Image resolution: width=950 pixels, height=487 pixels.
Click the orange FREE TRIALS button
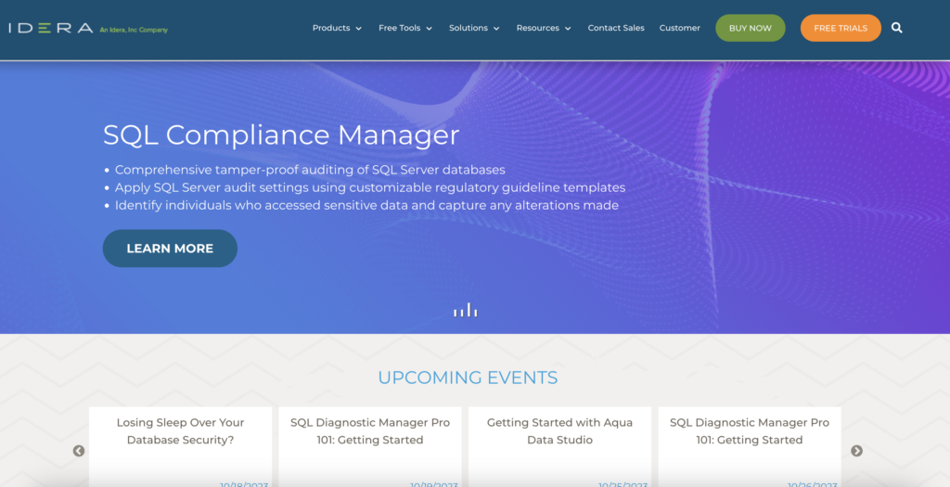tap(841, 28)
